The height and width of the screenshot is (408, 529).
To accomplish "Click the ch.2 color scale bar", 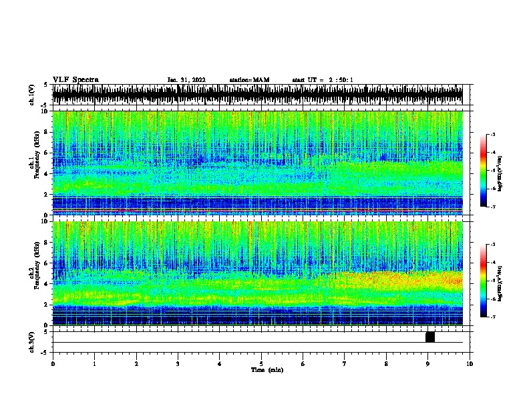I will pos(484,281).
